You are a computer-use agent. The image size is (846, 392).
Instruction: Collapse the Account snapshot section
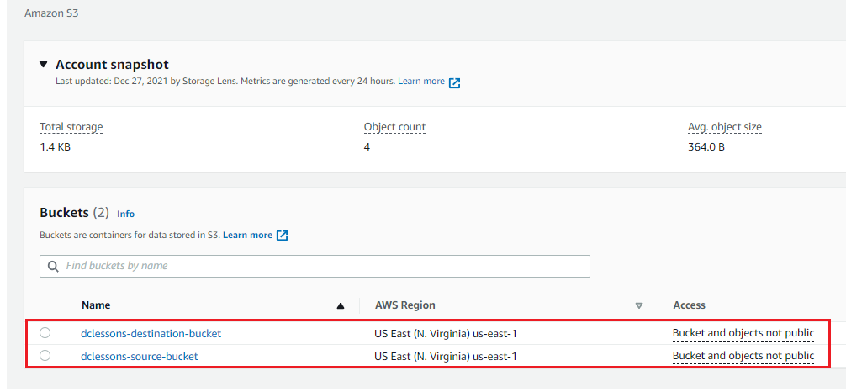(x=44, y=65)
